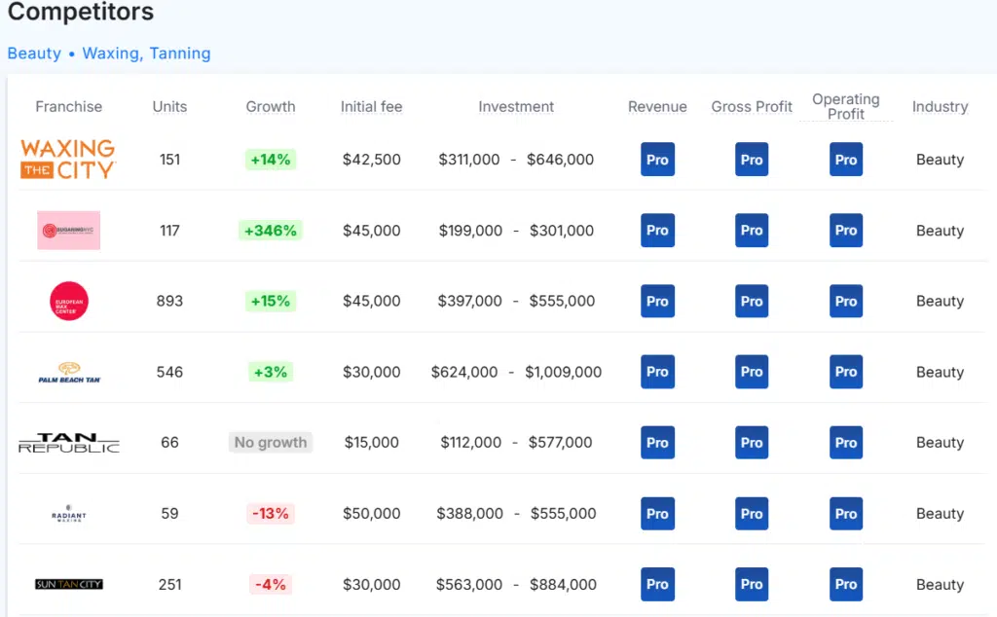
Task: Select the 151 units value
Action: tap(169, 160)
